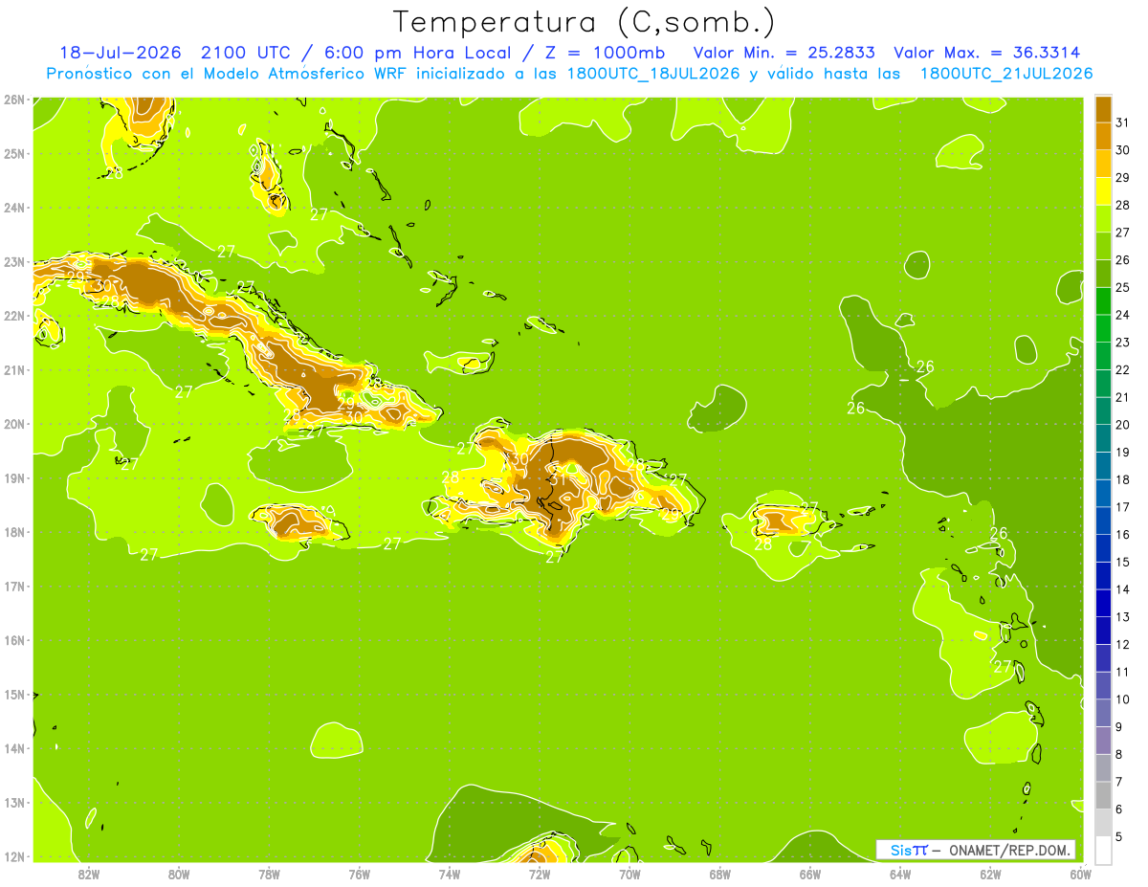Click the '19N' latitude axis label
Image resolution: width=1148 pixels, height=887 pixels.
click(x=13, y=477)
